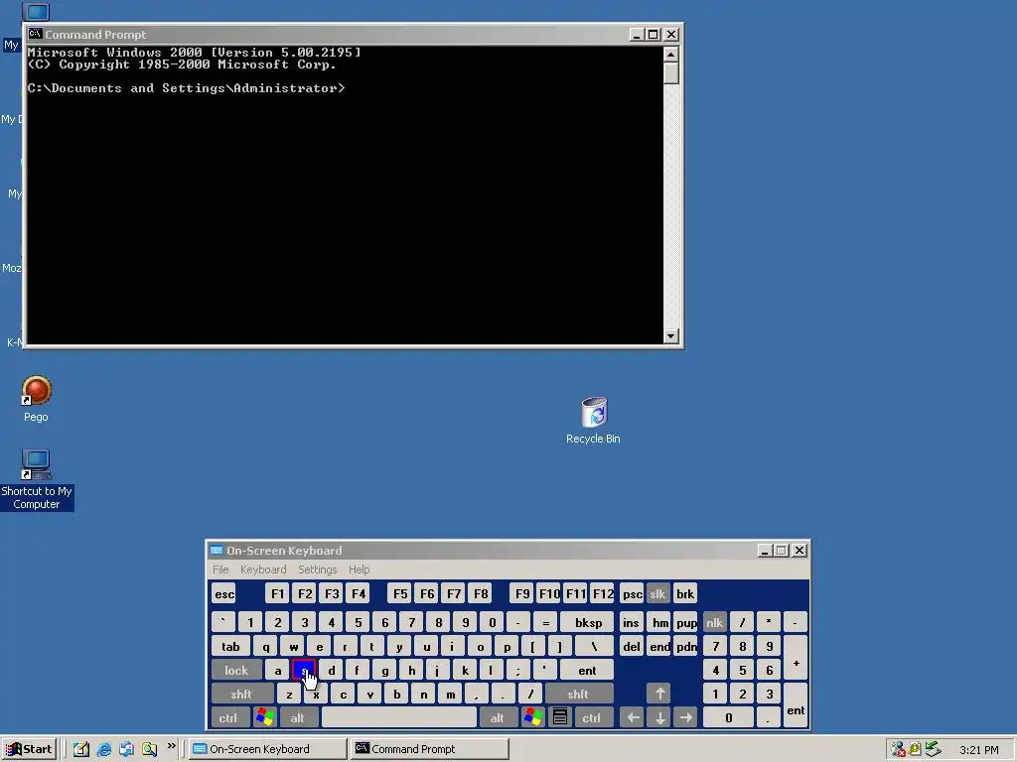The image size is (1017, 762).
Task: Click the left Windows logo key
Action: click(264, 718)
